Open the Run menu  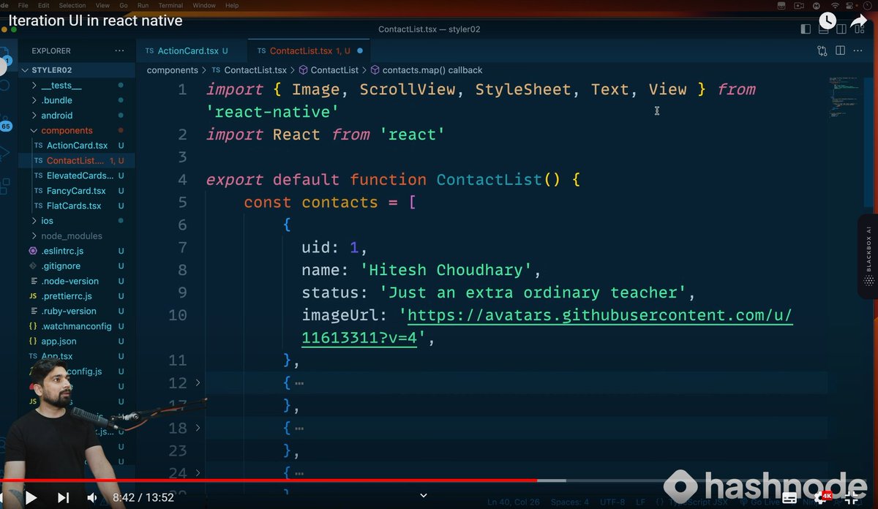coord(143,5)
